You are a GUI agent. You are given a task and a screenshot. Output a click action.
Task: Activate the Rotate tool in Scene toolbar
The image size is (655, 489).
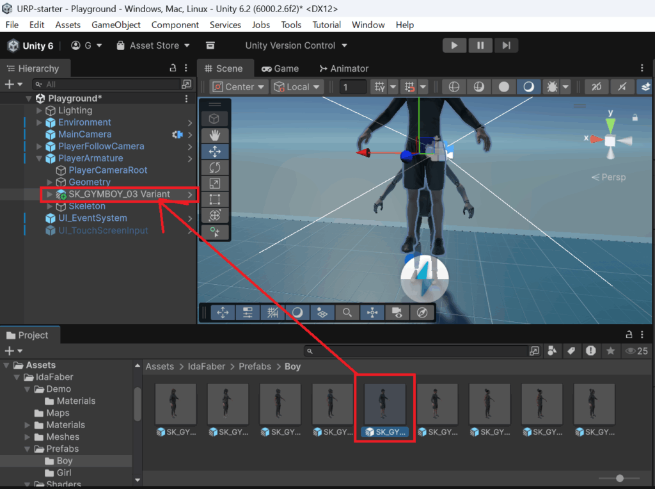coord(215,167)
